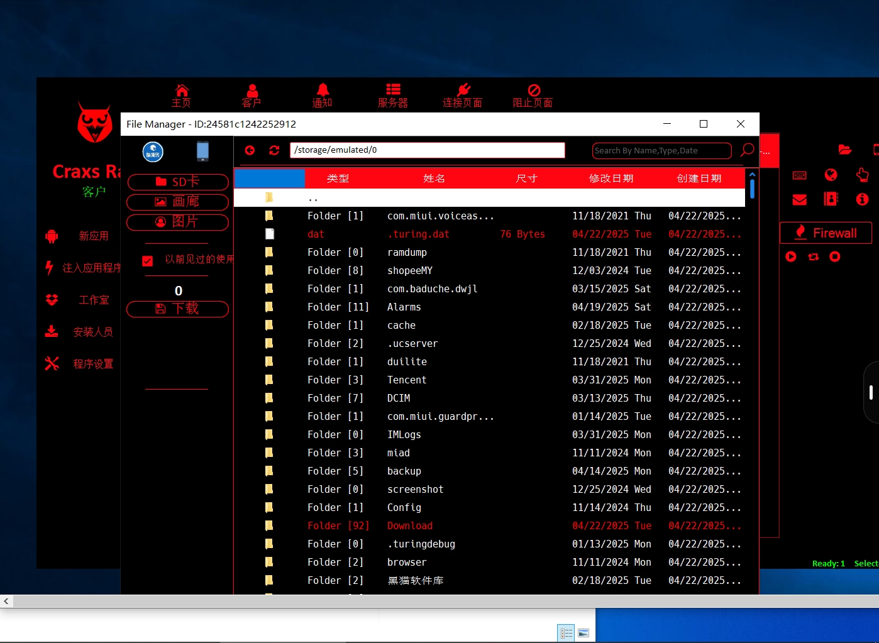The image size is (879, 643).
Task: Click the left arrow of horizontal scrollbar
Action: click(6, 602)
